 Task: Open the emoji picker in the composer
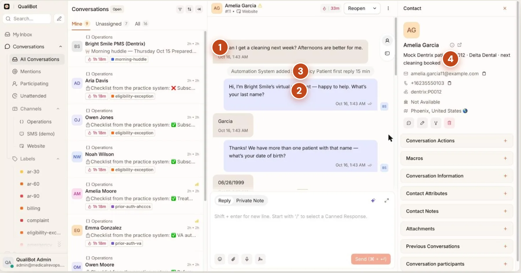point(220,259)
